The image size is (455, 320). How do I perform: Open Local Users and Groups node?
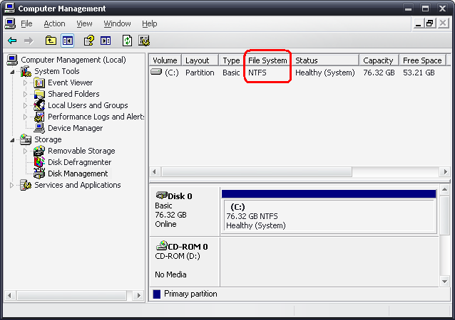(x=88, y=105)
